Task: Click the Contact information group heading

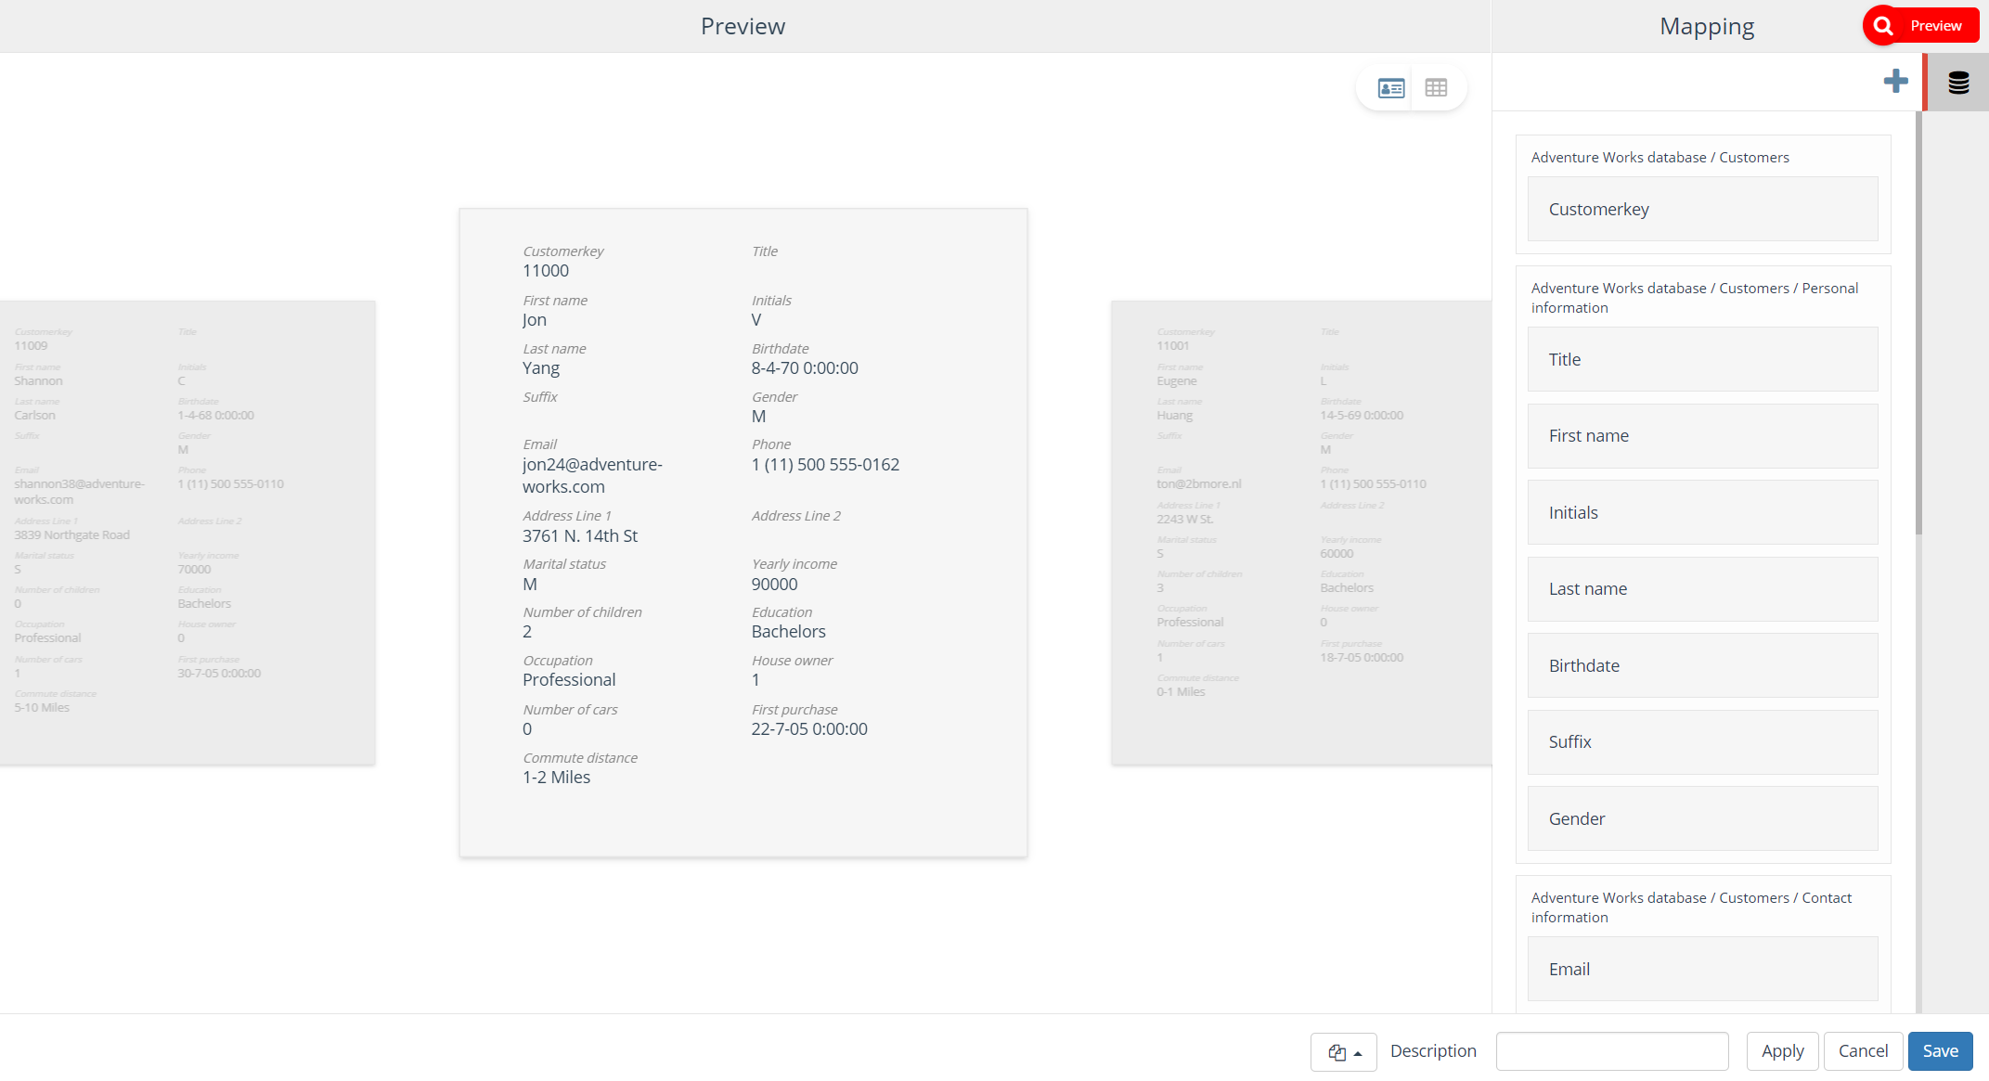Action: [x=1691, y=907]
